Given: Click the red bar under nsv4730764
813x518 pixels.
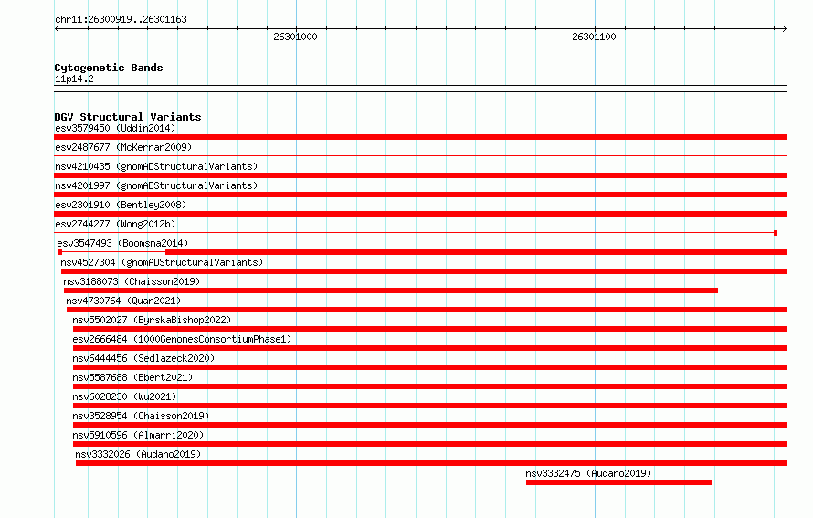Looking at the screenshot, I should click(428, 310).
